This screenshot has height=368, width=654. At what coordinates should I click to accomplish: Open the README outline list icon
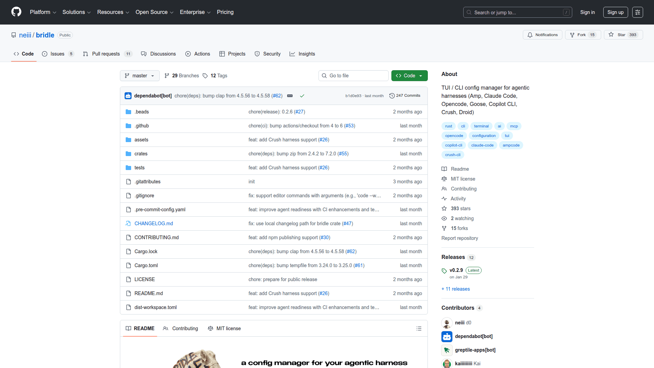coord(419,328)
